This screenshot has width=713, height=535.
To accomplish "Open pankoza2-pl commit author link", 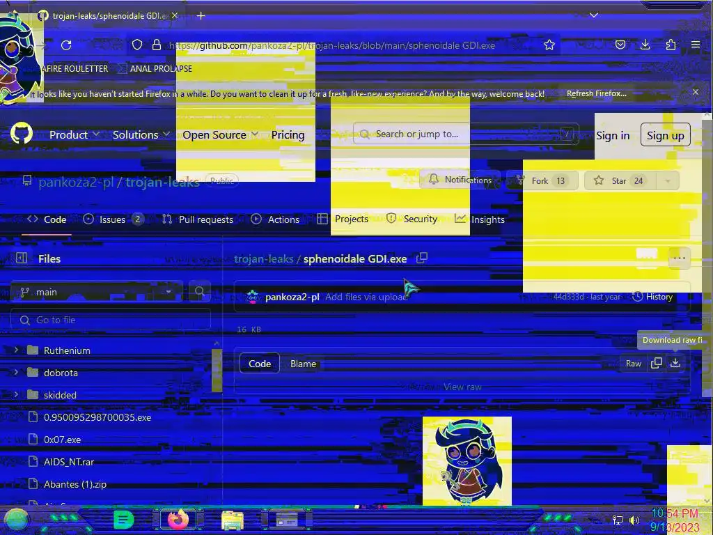I will tap(292, 297).
